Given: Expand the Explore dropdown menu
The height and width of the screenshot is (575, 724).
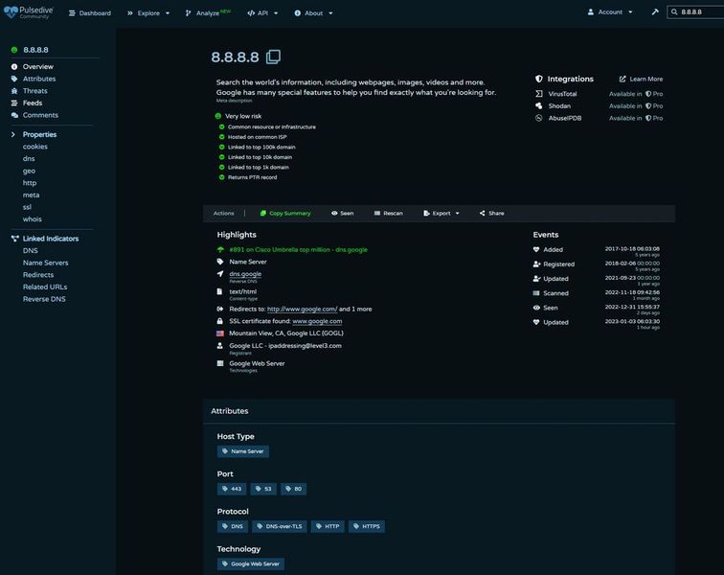Looking at the screenshot, I should point(148,13).
